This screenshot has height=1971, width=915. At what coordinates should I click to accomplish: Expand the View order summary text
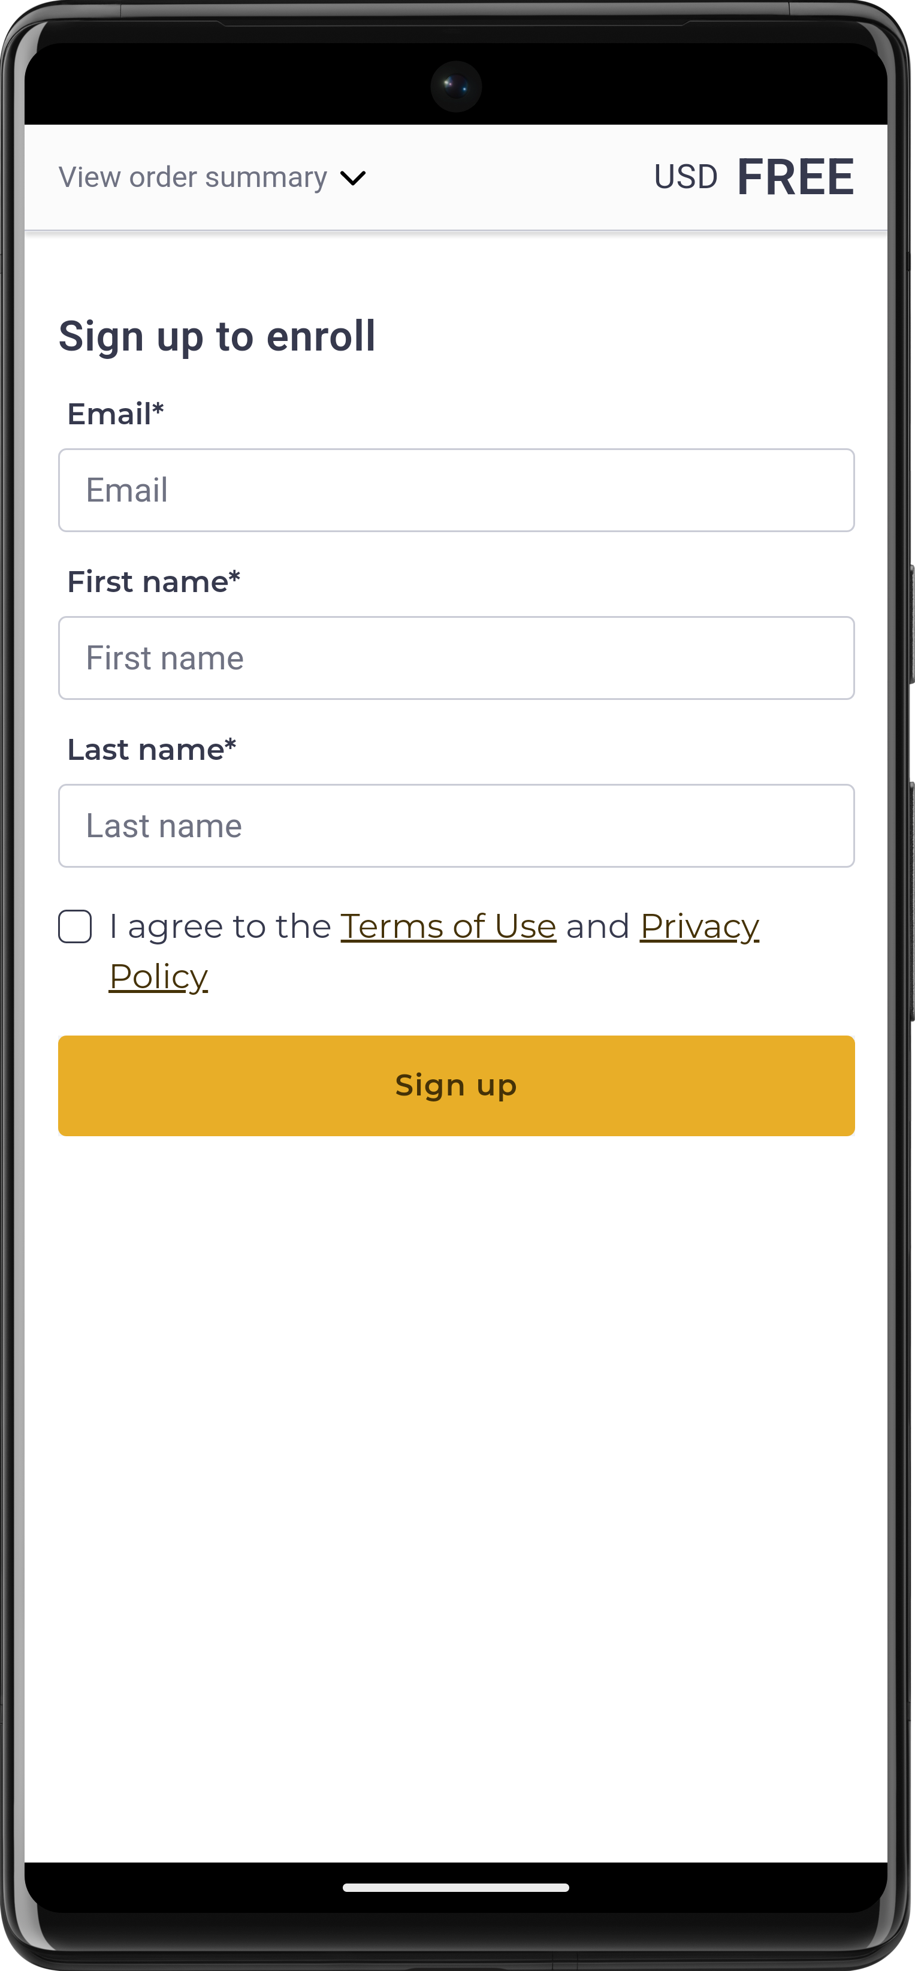tap(193, 177)
